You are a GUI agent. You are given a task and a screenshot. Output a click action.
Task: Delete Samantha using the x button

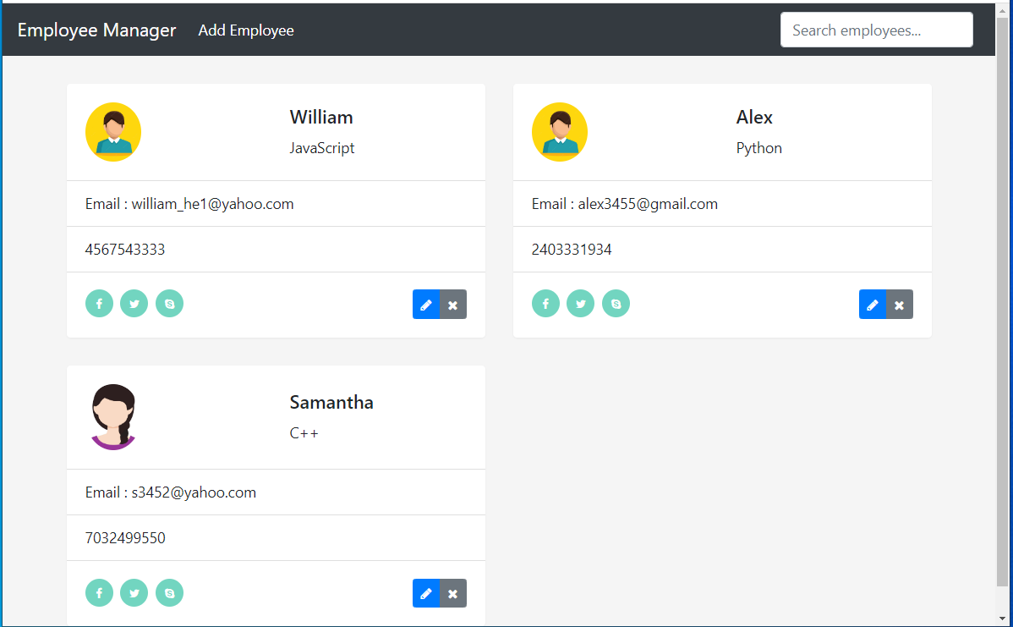(x=453, y=593)
